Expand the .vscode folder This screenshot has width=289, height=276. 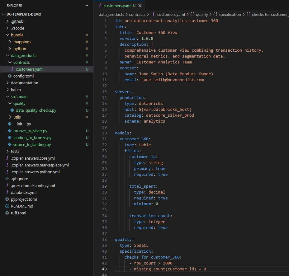(7, 28)
